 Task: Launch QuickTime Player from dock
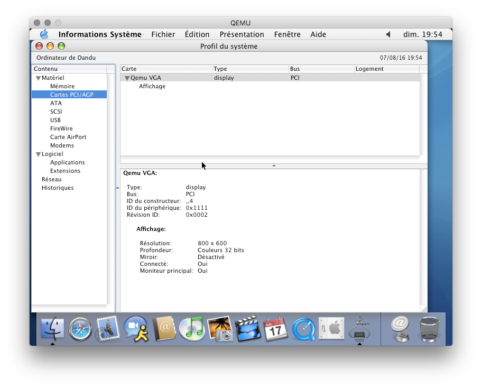(304, 329)
